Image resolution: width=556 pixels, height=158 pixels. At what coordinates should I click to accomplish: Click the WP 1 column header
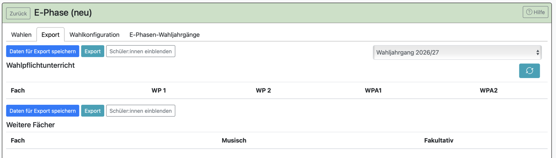[x=159, y=91]
